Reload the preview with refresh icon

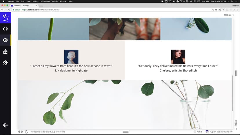26,132
